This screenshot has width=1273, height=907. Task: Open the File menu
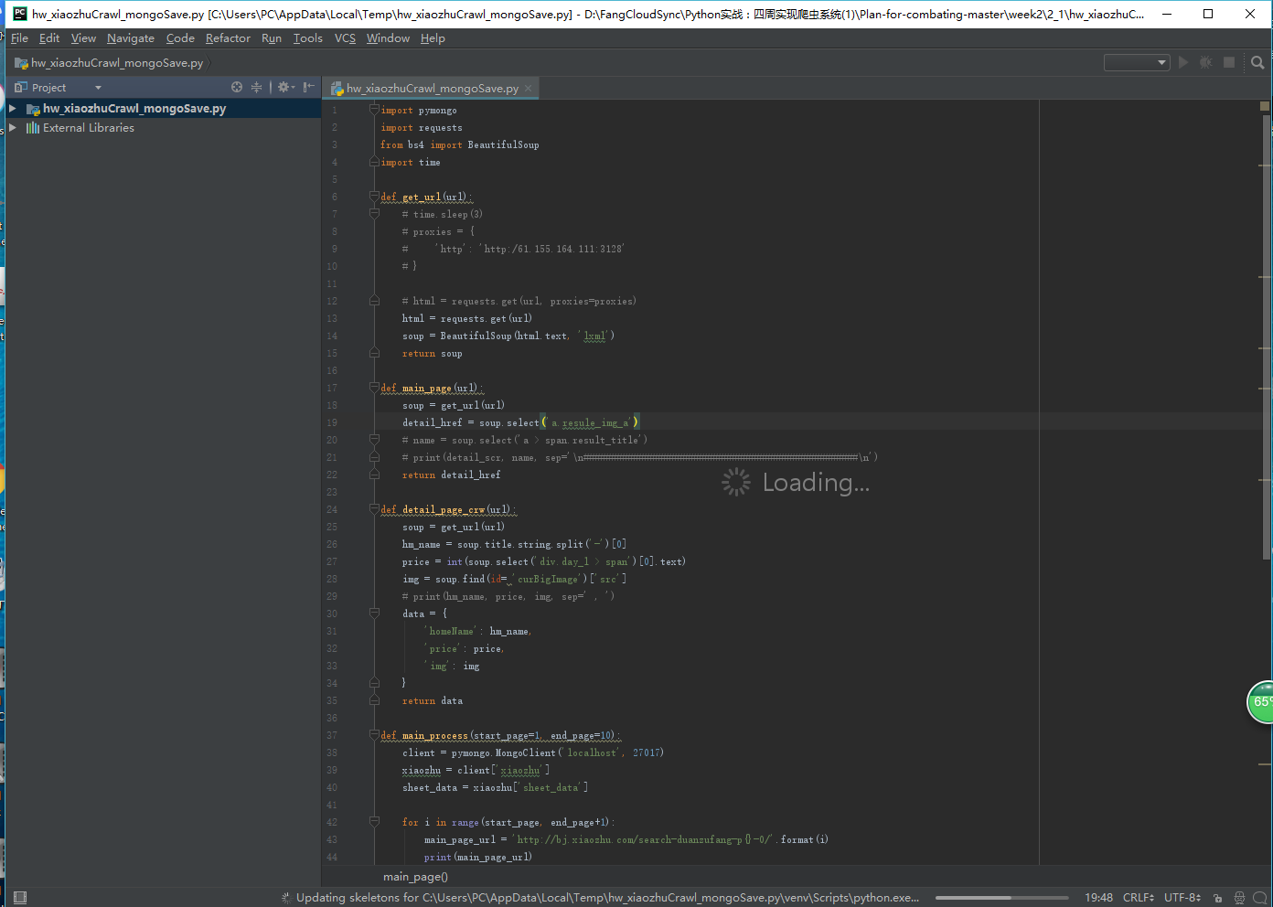click(x=19, y=38)
